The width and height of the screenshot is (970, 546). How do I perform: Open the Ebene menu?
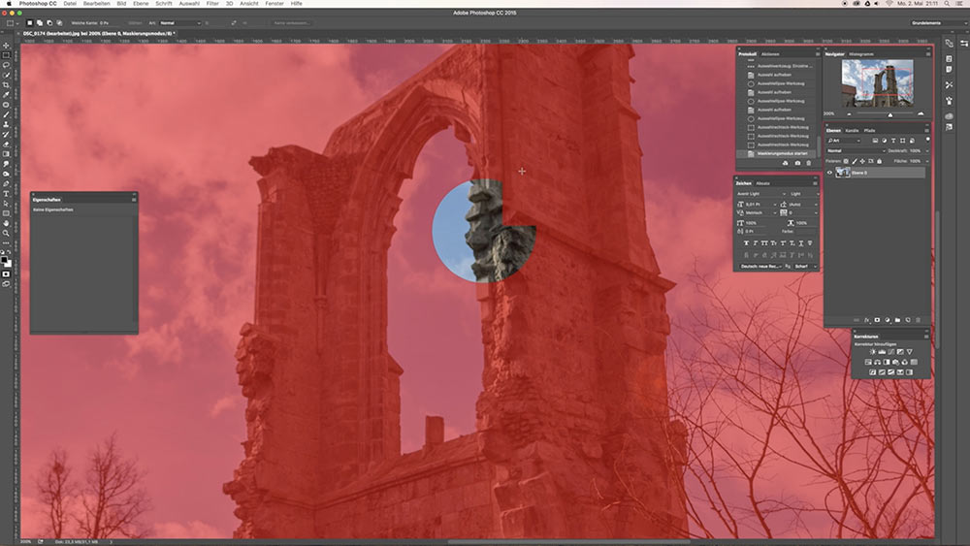click(141, 4)
